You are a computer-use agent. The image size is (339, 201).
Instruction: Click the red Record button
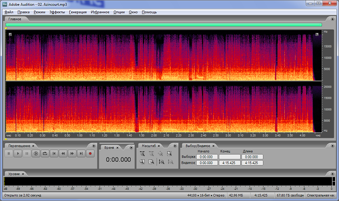[x=90, y=153]
